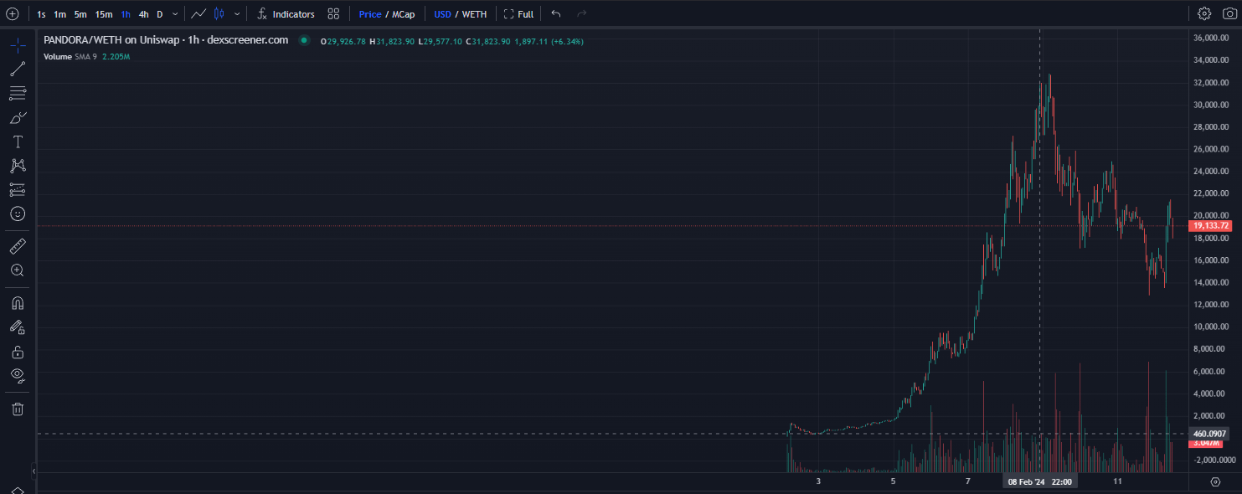Screen dimensions: 1242x494
Task: Collapse the left drawing toolbar
Action: click(x=33, y=471)
